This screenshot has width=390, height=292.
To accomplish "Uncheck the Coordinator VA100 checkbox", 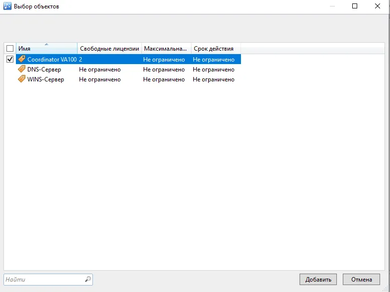I will 10,59.
